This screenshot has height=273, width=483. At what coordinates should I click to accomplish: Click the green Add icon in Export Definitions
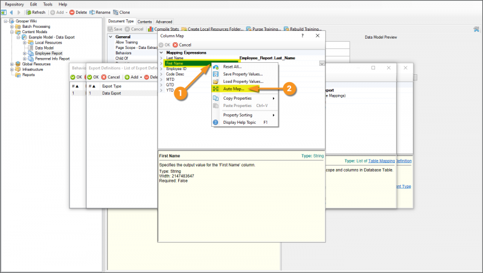click(127, 77)
